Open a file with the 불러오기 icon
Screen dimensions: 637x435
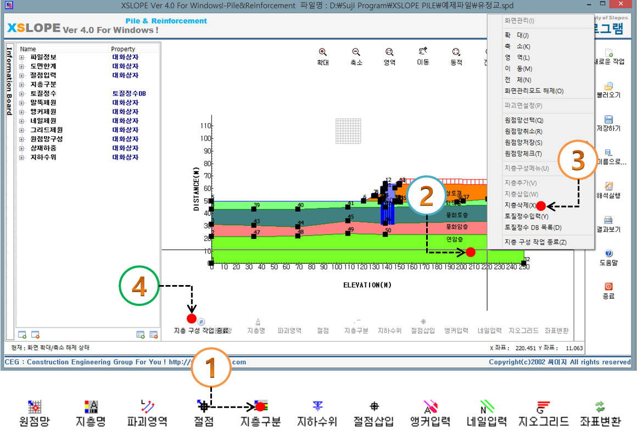[x=608, y=86]
